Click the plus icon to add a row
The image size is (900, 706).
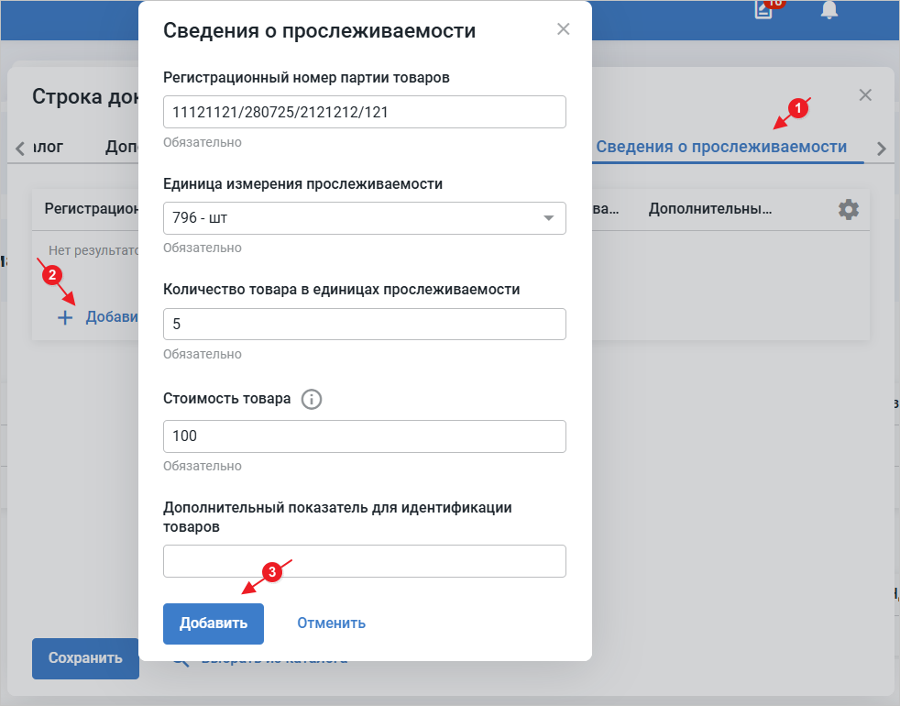65,317
